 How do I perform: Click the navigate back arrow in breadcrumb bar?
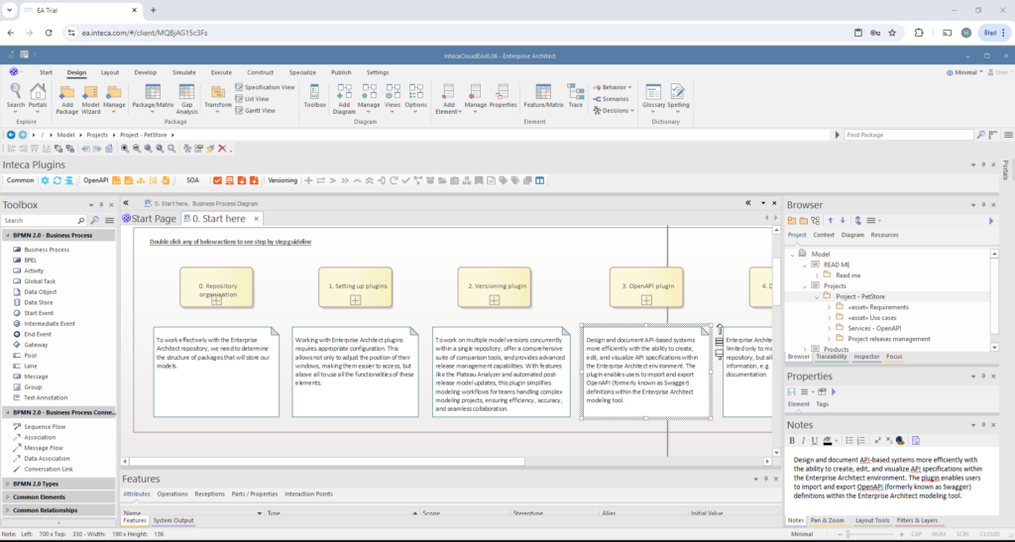pos(11,135)
